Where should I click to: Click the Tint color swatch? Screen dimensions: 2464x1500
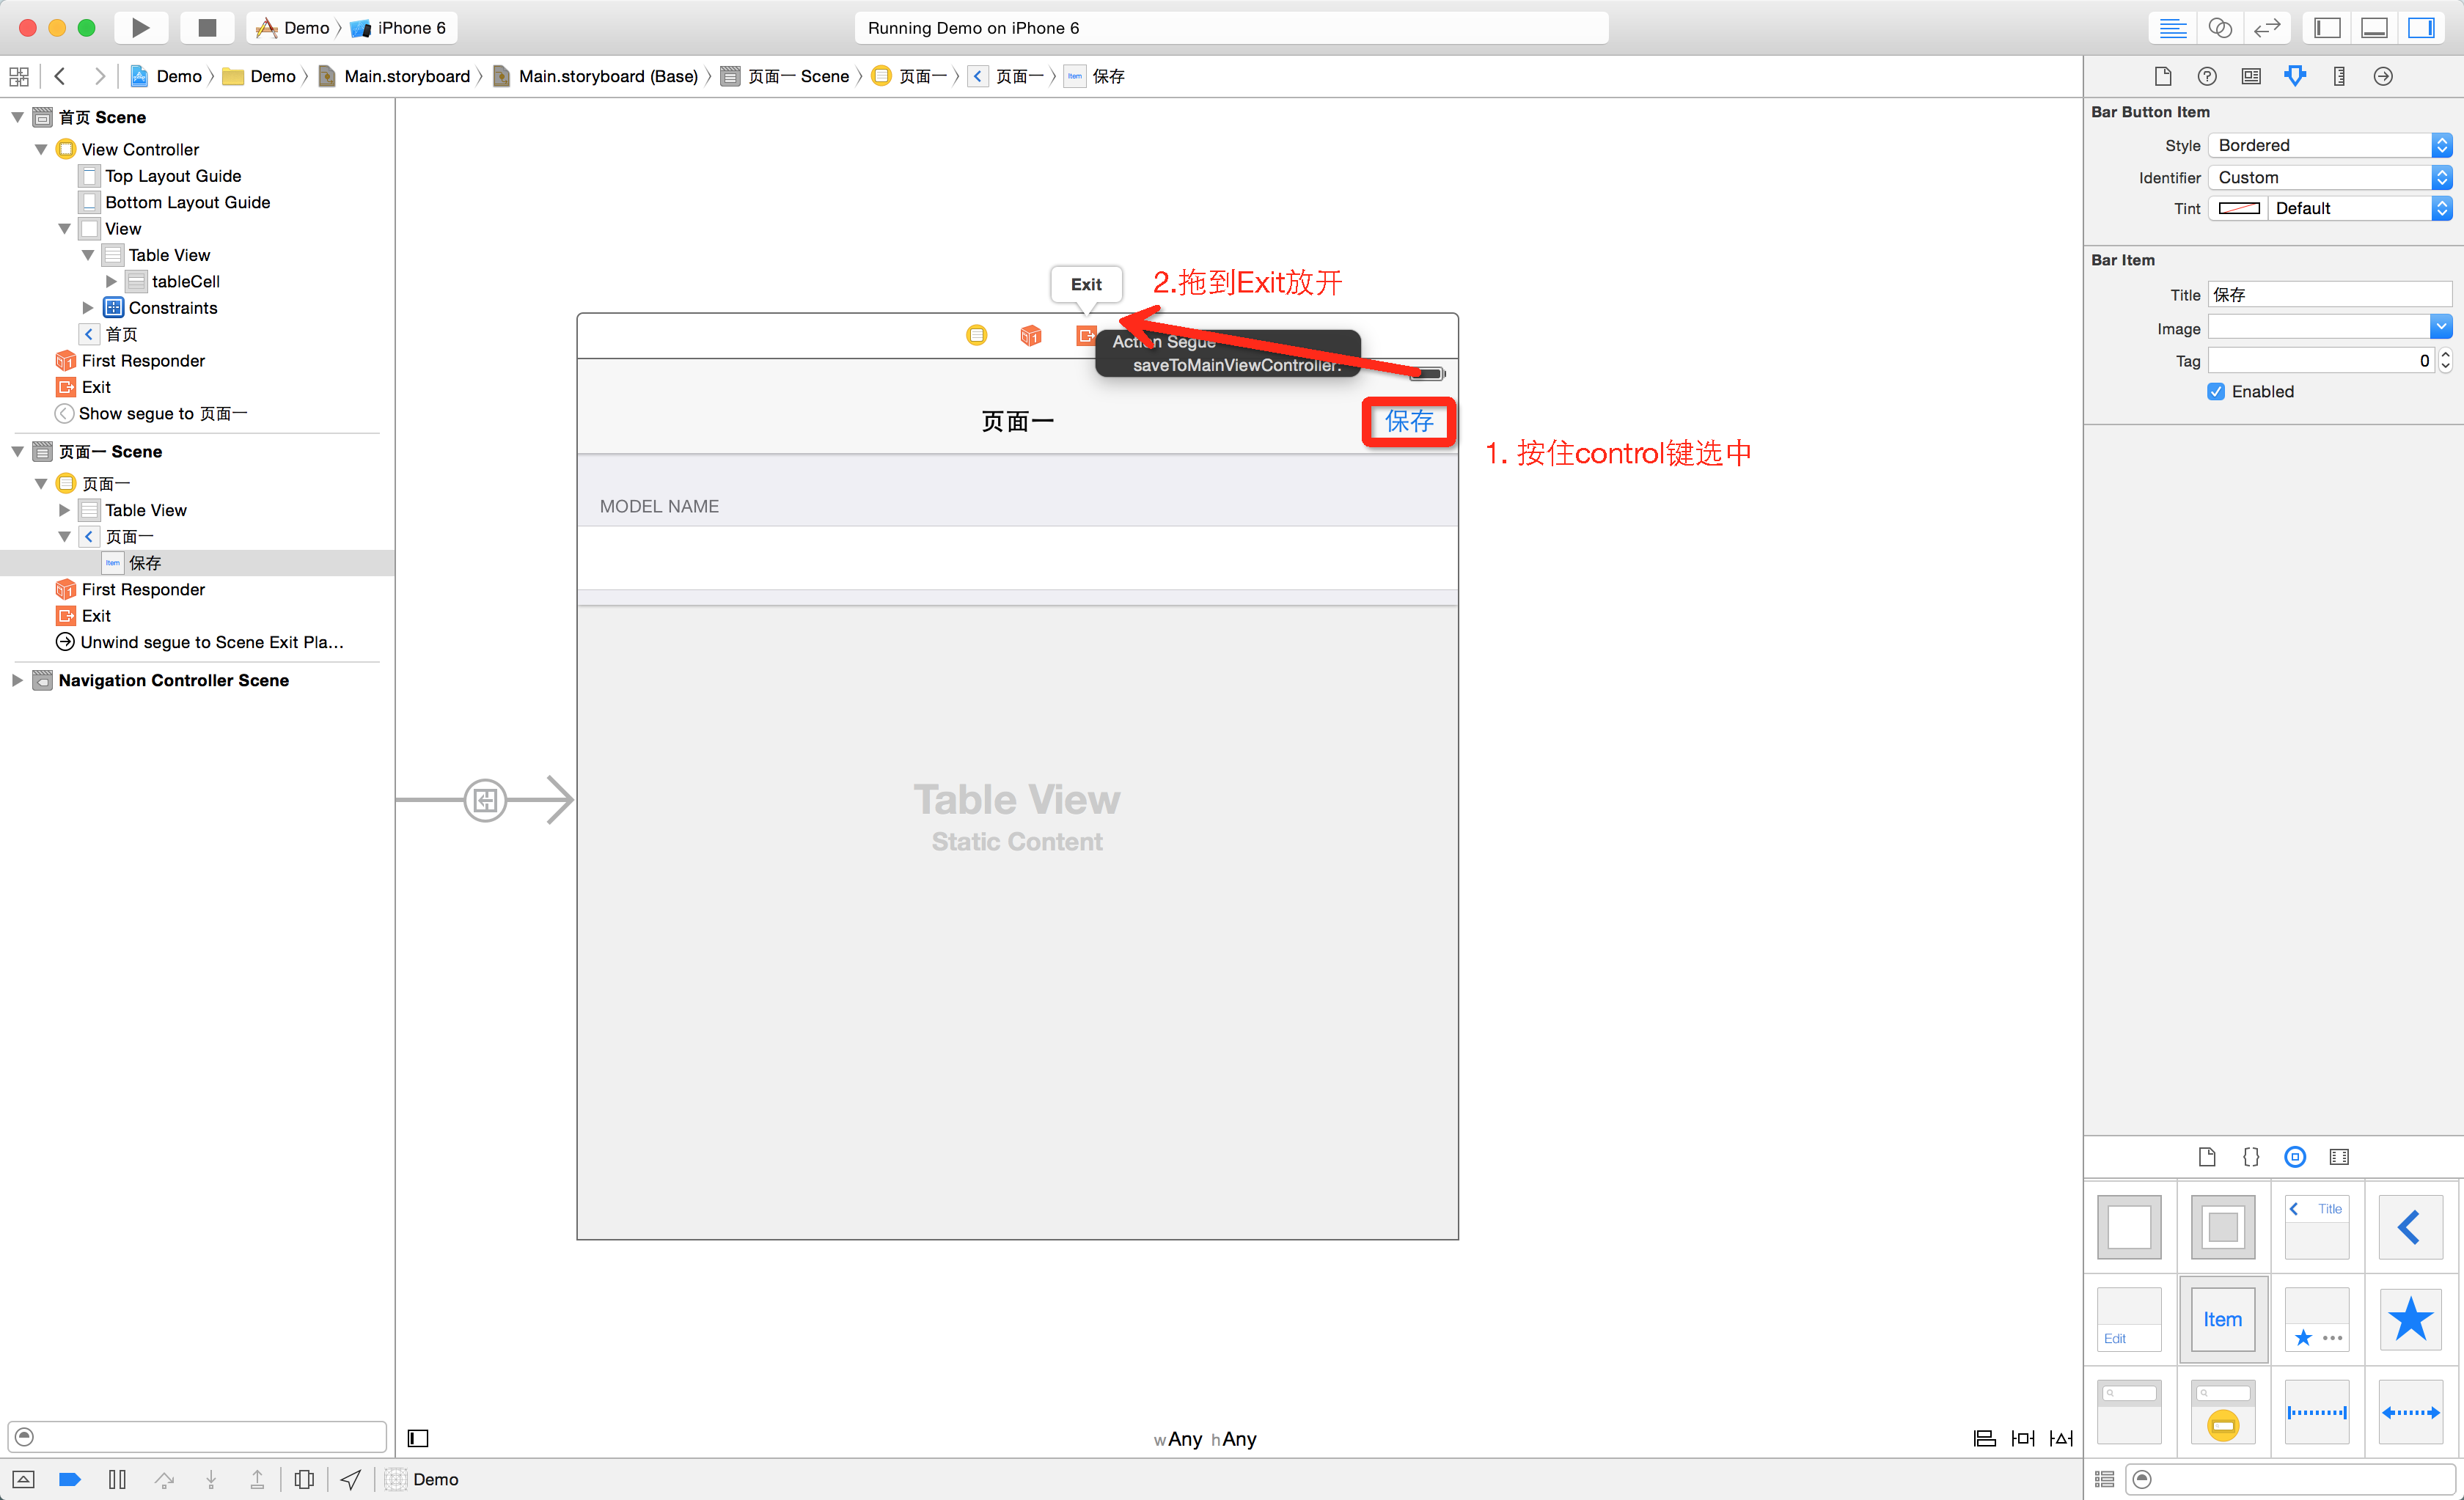2239,208
